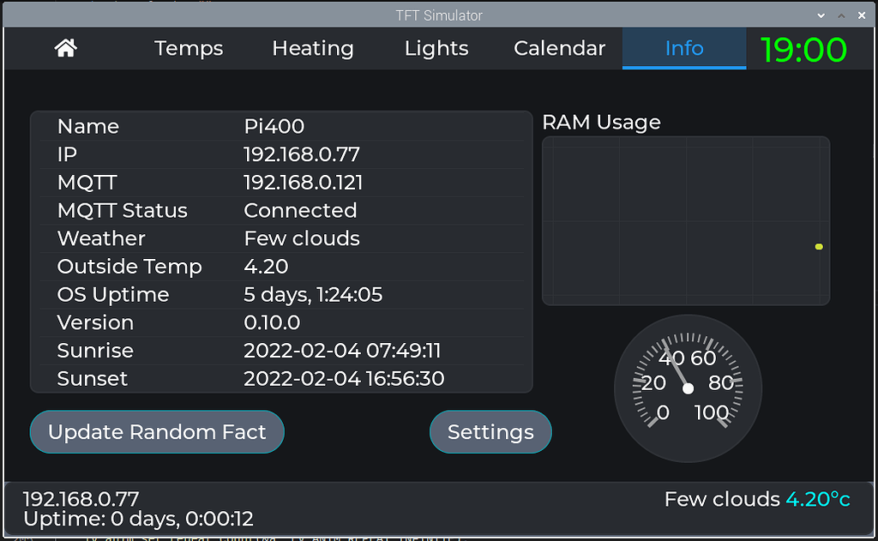The width and height of the screenshot is (878, 541).
Task: Open the title bar dropdown chevron
Action: 821,15
